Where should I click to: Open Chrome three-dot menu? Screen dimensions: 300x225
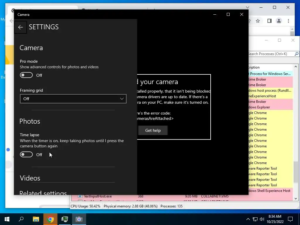[289, 21]
